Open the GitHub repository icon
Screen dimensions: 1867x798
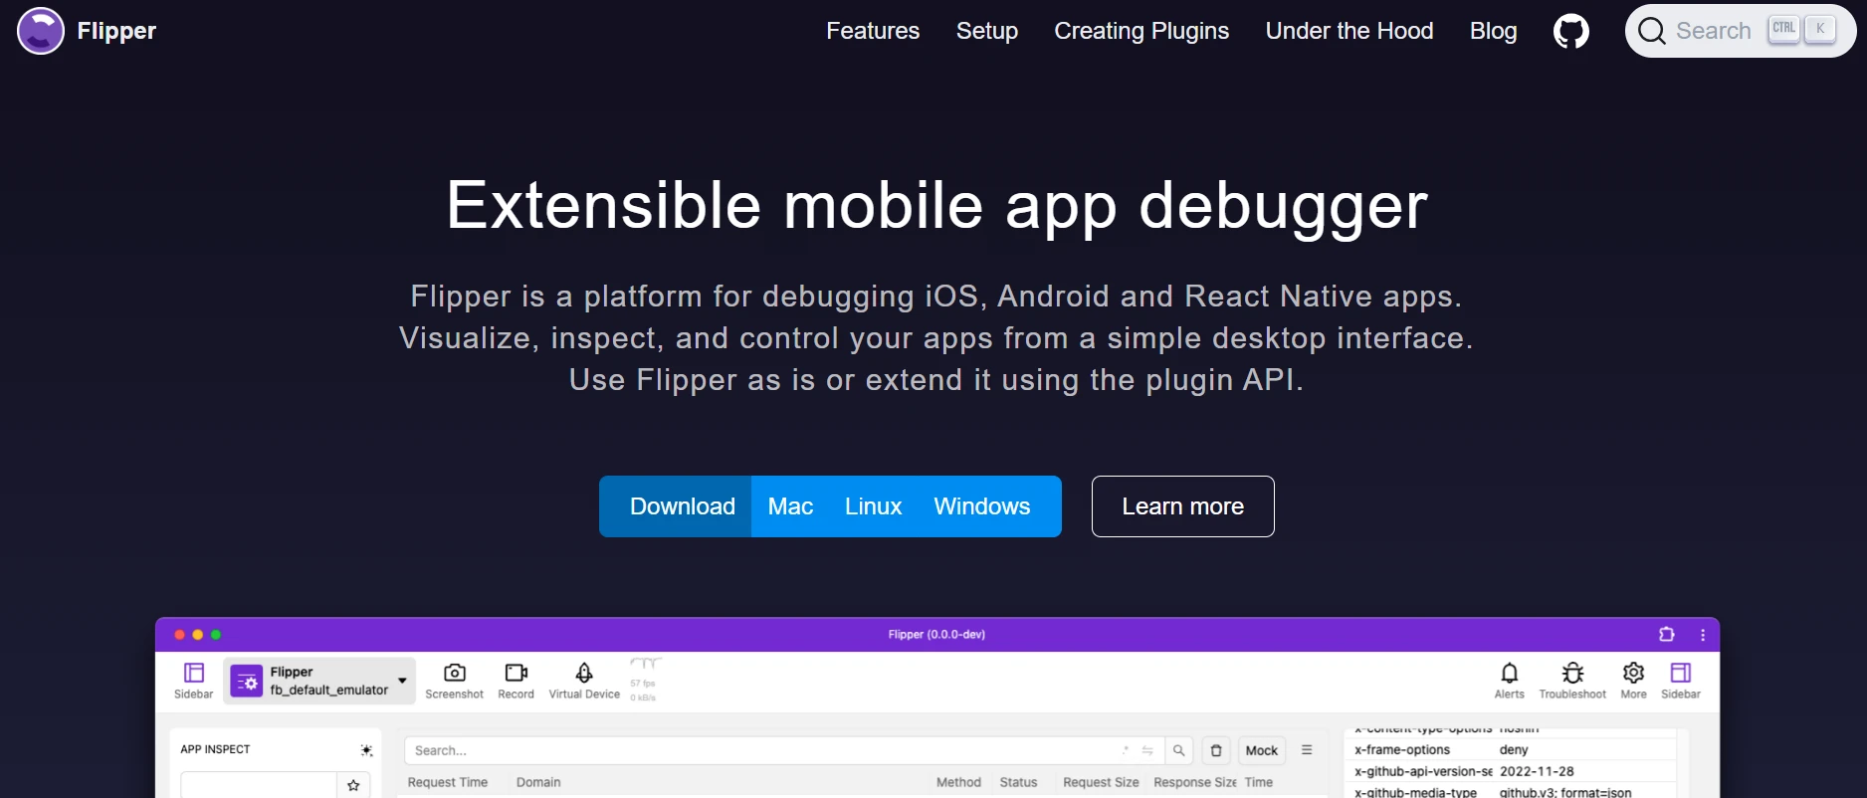point(1570,32)
